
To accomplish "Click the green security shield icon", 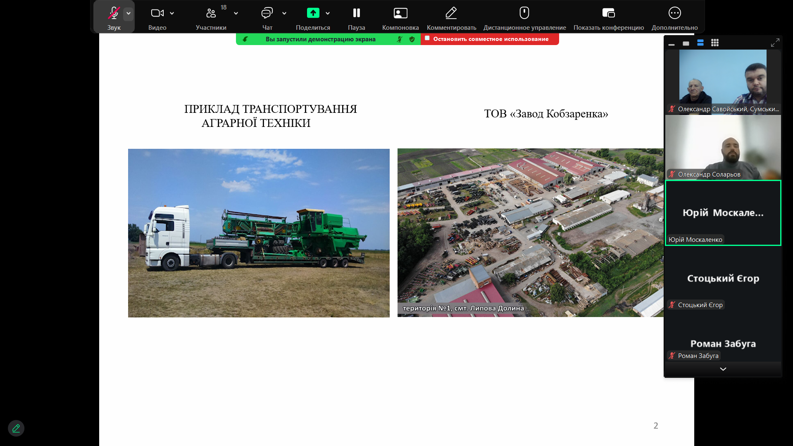I will [412, 39].
